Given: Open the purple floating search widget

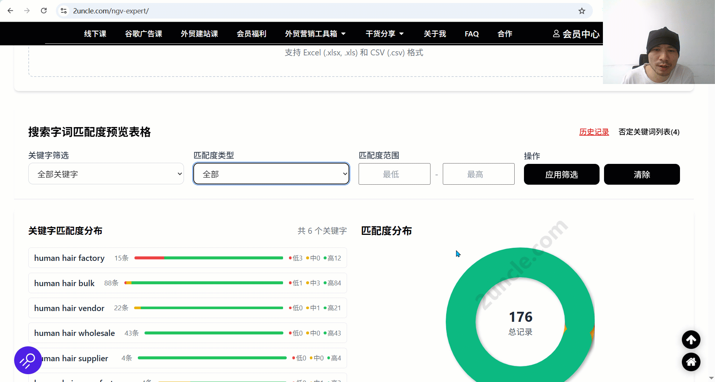Looking at the screenshot, I should point(28,360).
